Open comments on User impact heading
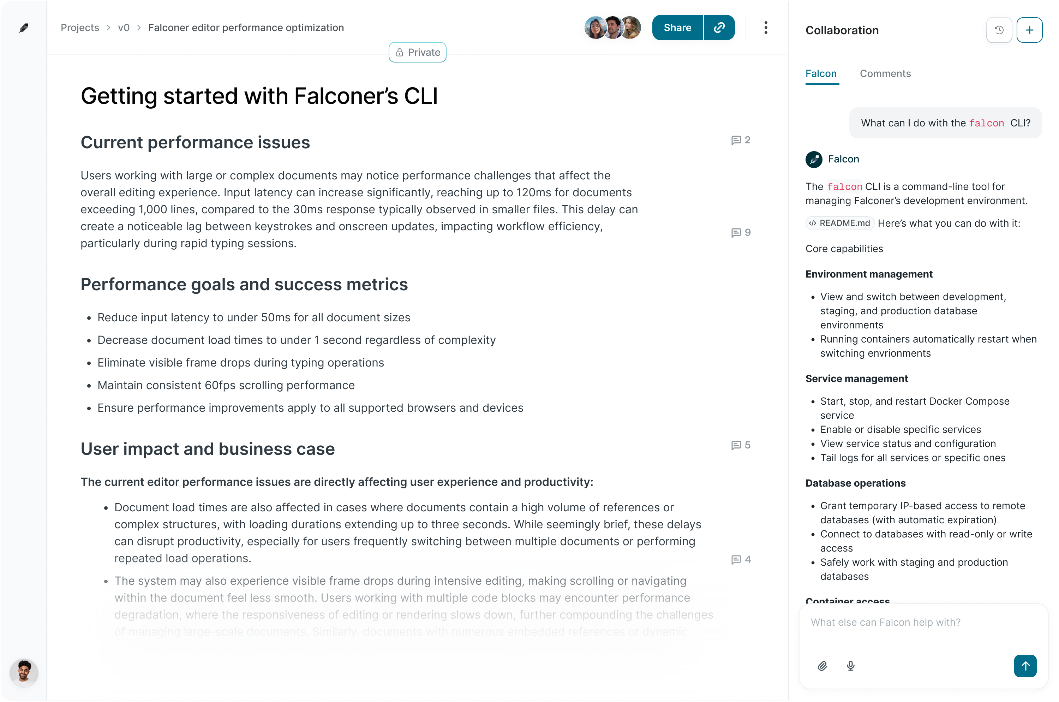Screen dimensions: 1059x702 coord(740,445)
